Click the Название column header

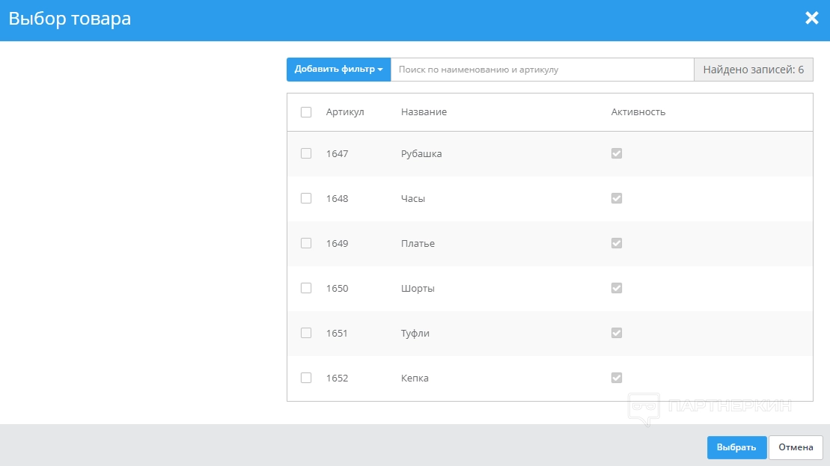point(424,112)
